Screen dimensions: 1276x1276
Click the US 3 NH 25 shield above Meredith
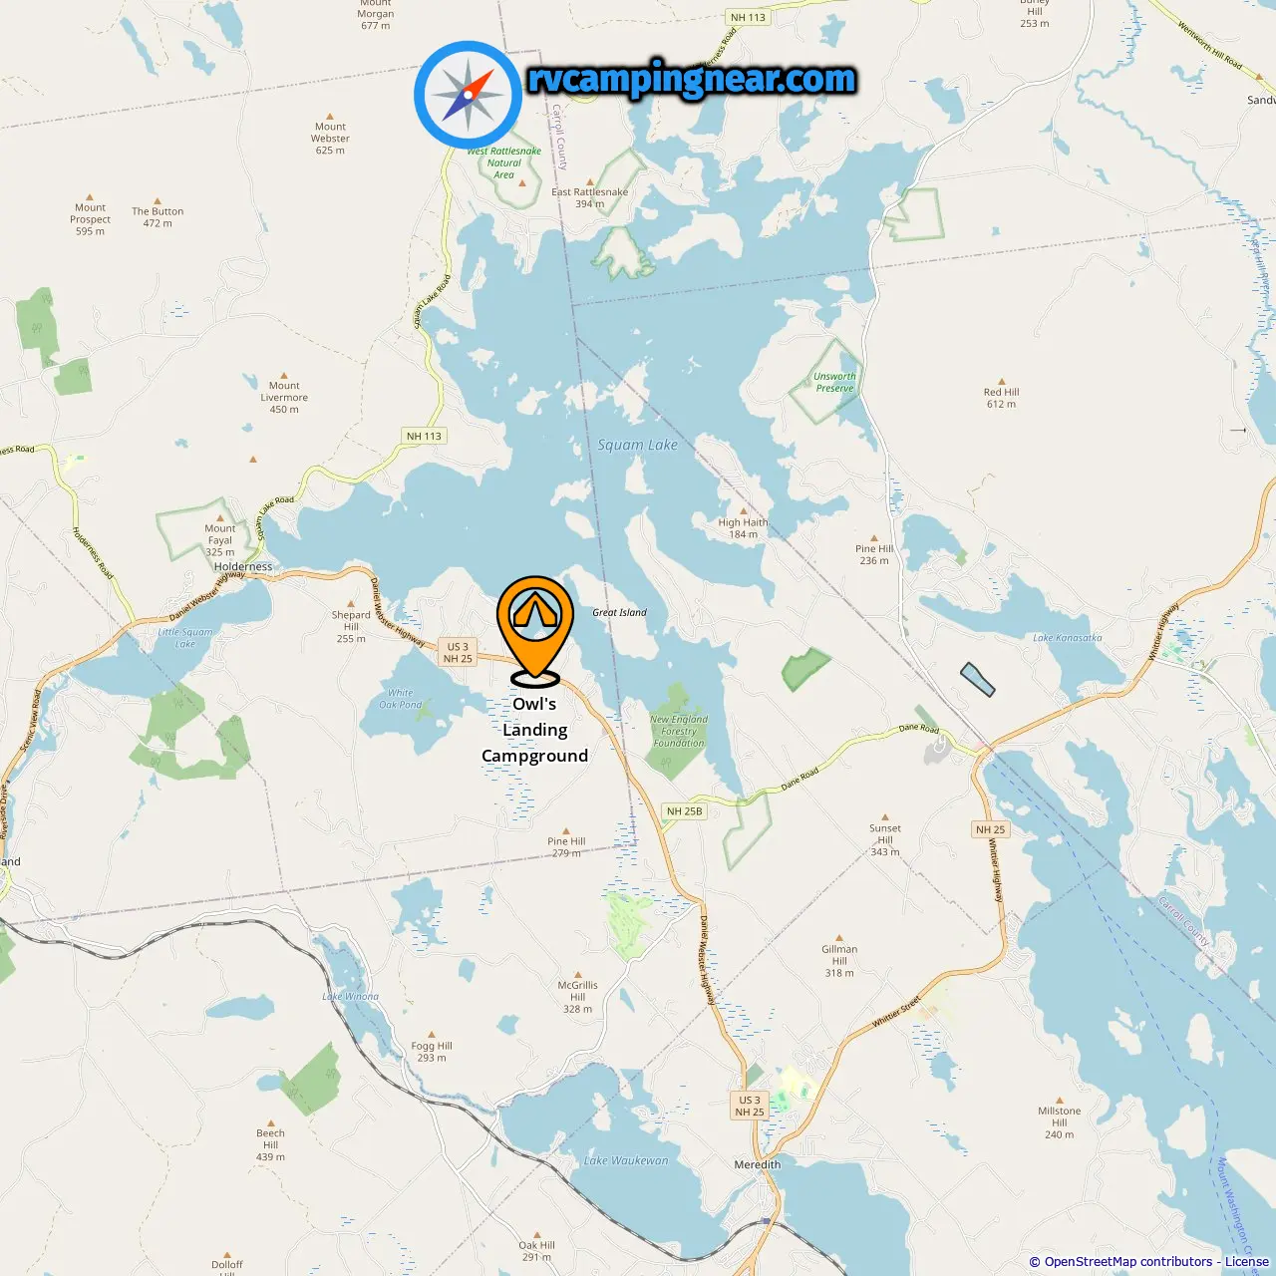(x=750, y=1107)
